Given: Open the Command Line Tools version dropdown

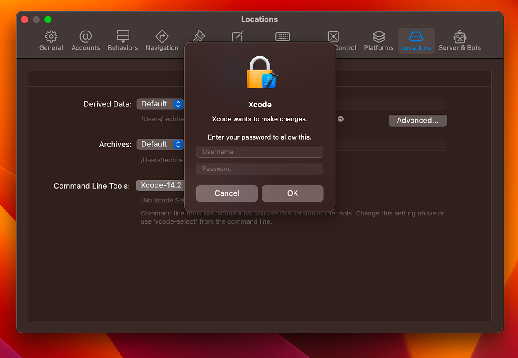Looking at the screenshot, I should click(160, 185).
